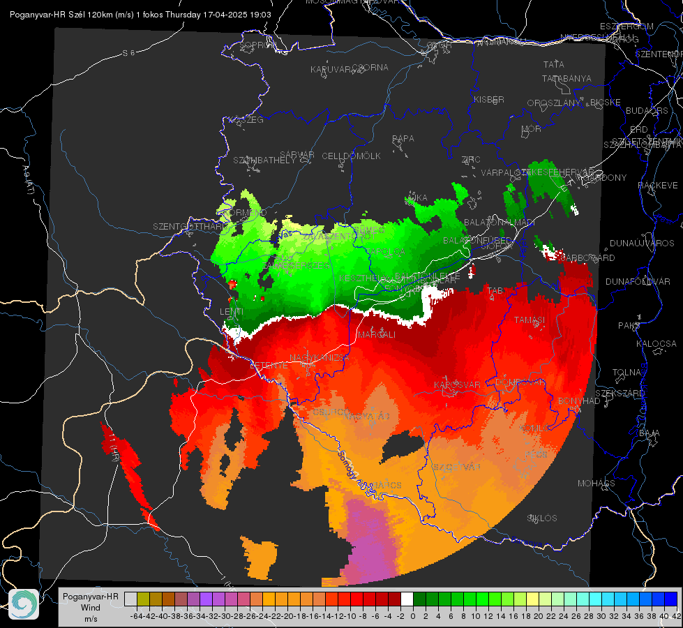683x628 pixels.
Task: Select the DUNAUJVAROS city label
Action: [x=642, y=244]
